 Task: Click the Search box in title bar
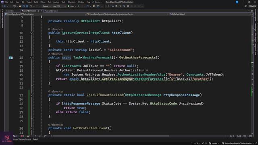click(97, 2)
